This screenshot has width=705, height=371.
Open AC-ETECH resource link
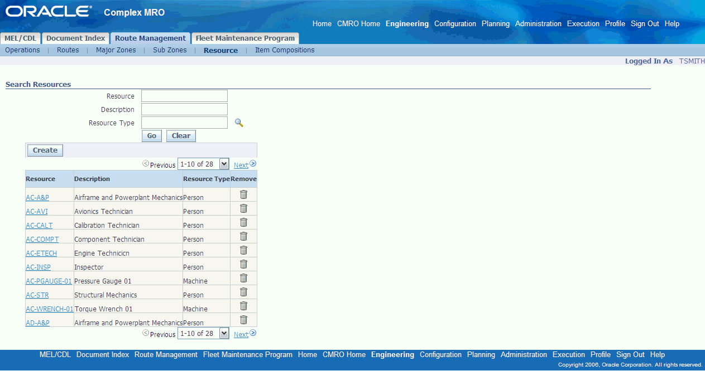click(41, 253)
